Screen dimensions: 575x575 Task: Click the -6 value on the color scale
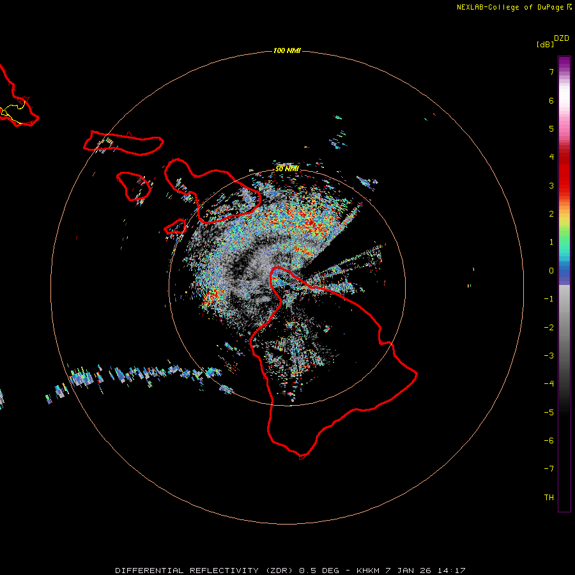pyautogui.click(x=549, y=441)
